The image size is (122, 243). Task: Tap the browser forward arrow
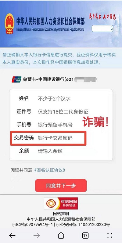click(x=37, y=236)
